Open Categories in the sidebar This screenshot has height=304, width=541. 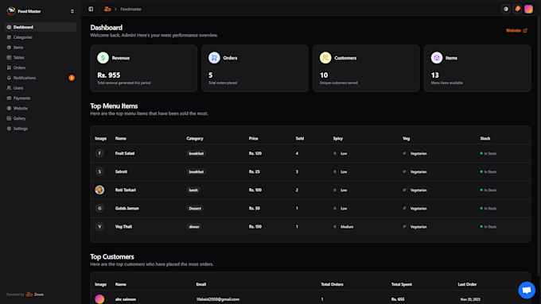click(41, 37)
